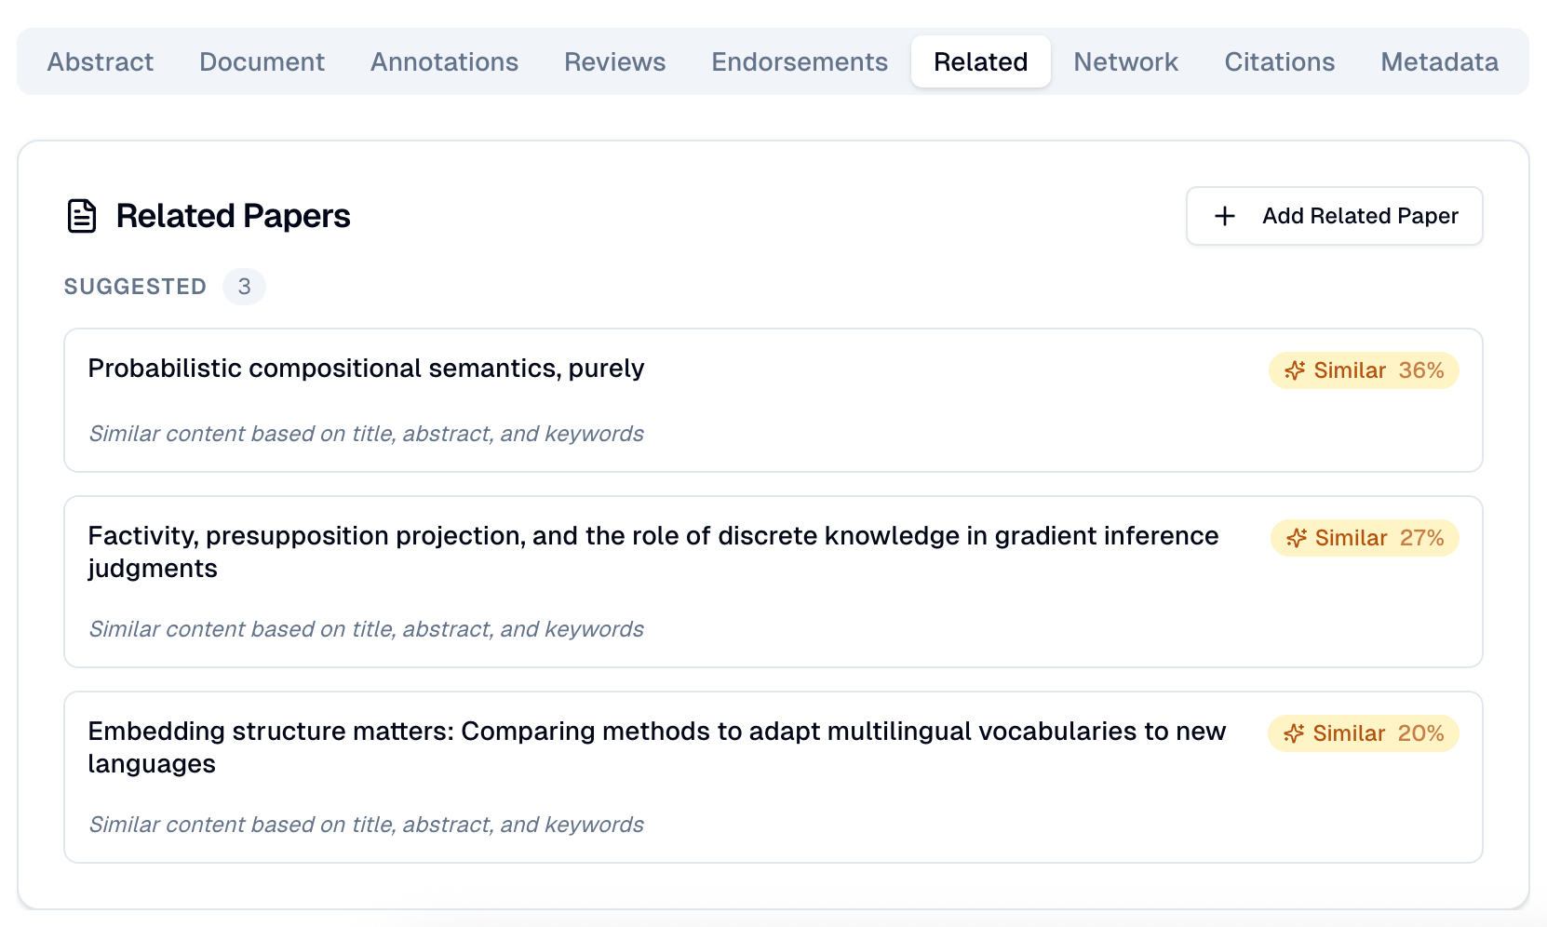Click the Suggested count badge showing 3

pos(244,287)
